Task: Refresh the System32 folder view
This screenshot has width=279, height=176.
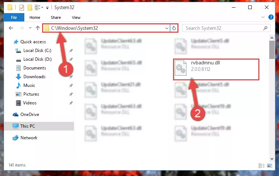Action: [x=174, y=28]
